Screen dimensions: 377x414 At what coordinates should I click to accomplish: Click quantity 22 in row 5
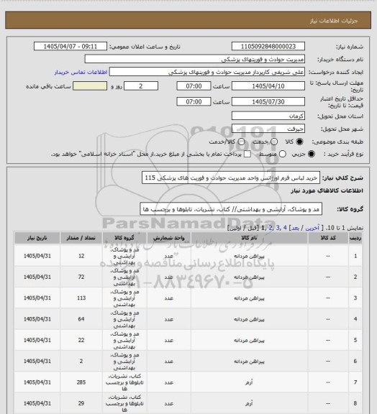81,340
